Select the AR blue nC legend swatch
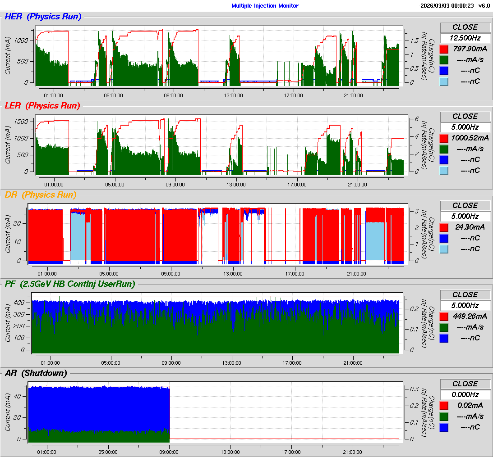 tap(444, 427)
